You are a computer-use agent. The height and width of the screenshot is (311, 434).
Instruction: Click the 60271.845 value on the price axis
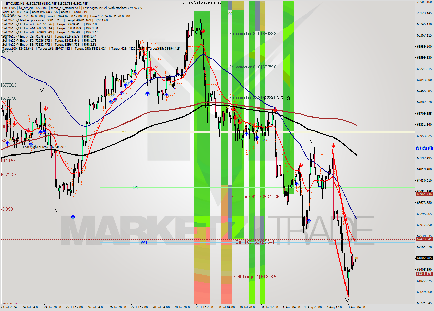pyautogui.click(x=425, y=303)
